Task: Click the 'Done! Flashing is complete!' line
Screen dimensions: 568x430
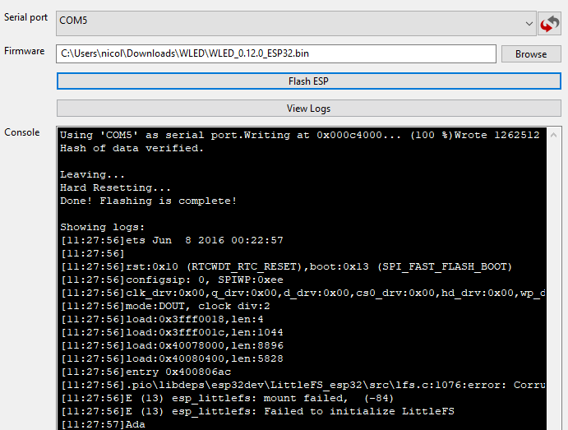Action: click(149, 201)
